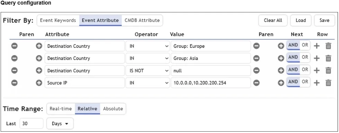Click the Clear All button

[x=273, y=20]
